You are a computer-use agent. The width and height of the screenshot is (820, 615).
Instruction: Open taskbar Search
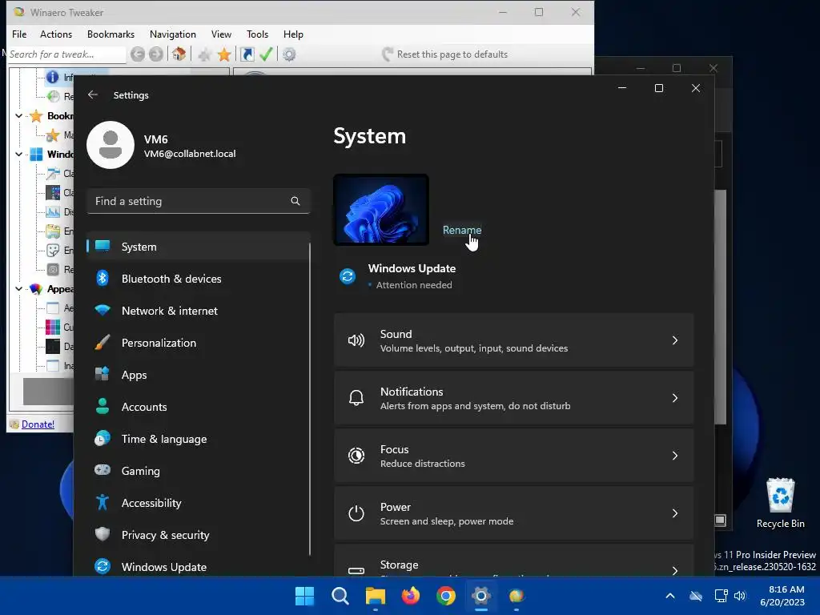coord(340,596)
